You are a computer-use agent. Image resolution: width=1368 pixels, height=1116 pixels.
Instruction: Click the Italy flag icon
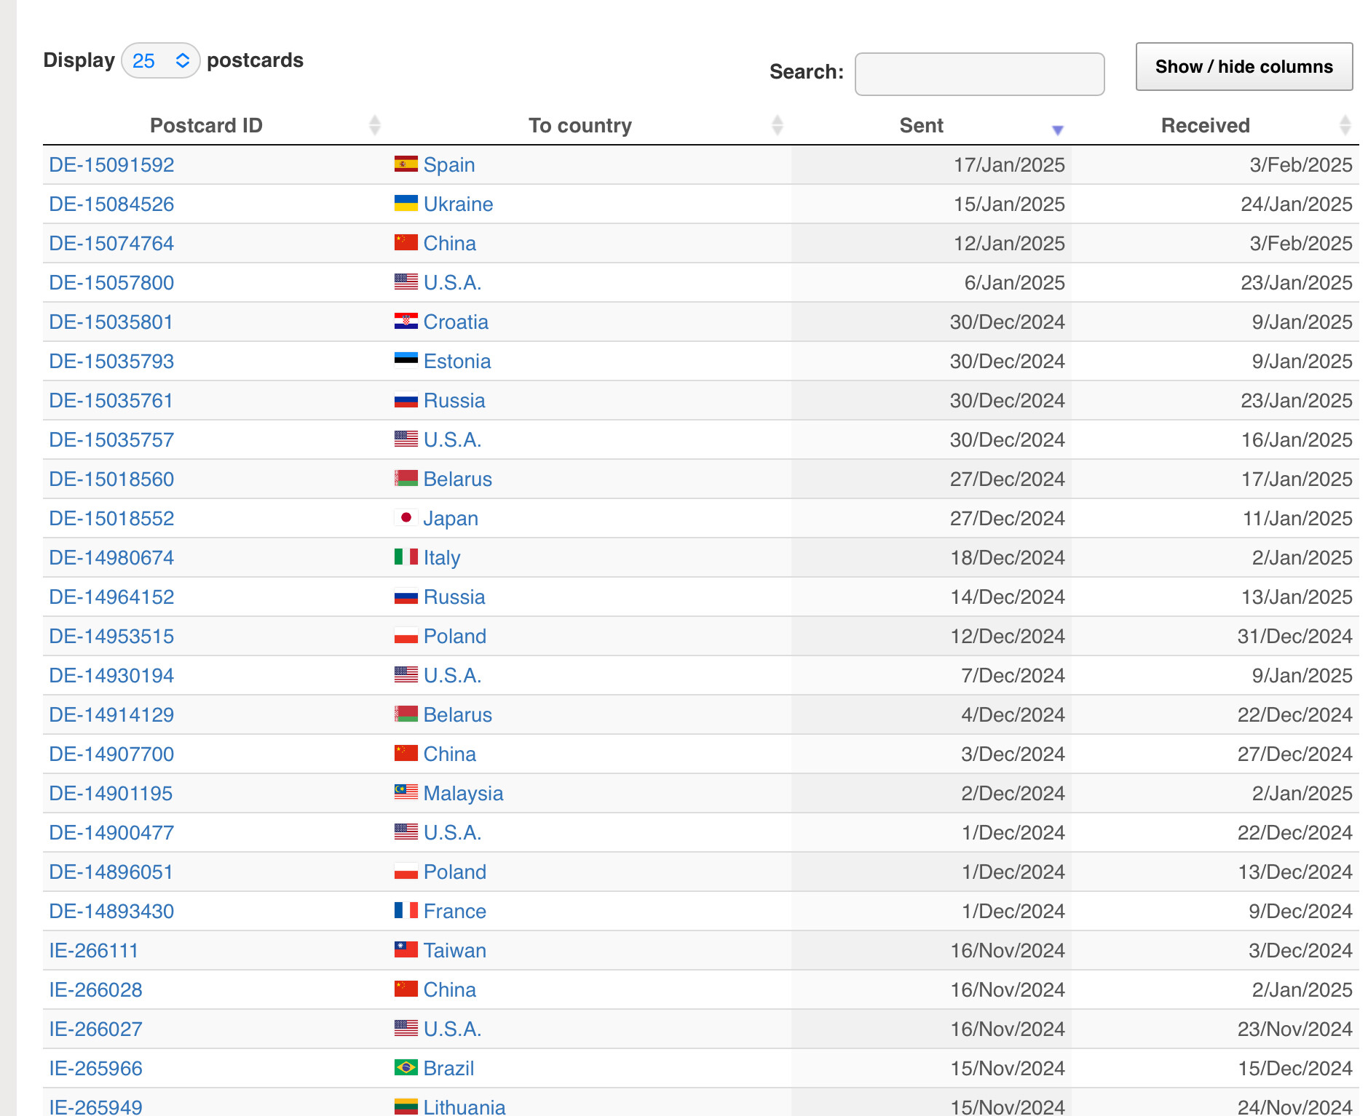(406, 557)
